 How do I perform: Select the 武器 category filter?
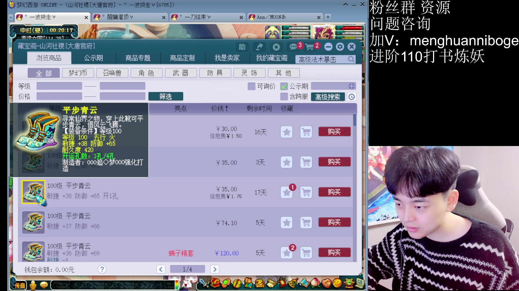181,73
